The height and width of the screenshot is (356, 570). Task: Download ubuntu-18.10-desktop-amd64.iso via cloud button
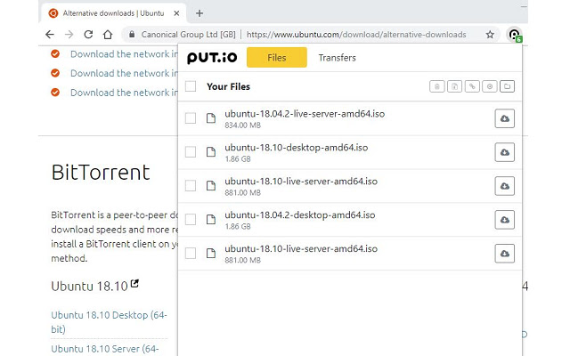pos(505,152)
